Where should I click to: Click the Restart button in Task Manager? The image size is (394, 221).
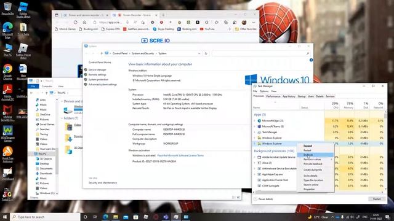click(x=377, y=199)
